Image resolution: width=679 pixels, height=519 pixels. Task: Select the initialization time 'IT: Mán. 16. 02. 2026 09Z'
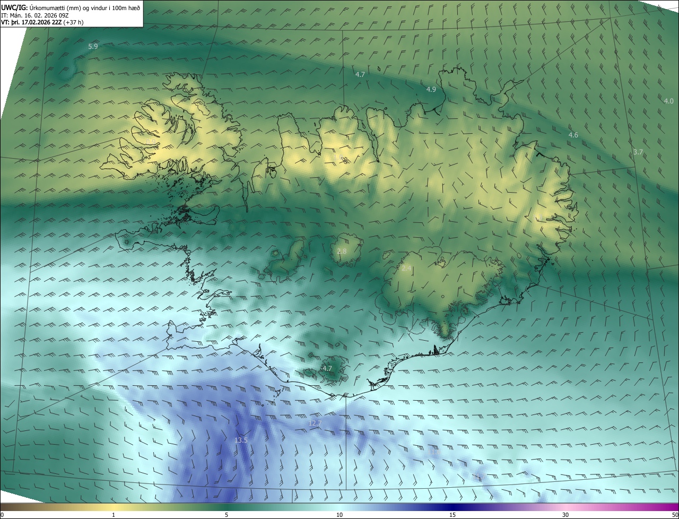[34, 15]
